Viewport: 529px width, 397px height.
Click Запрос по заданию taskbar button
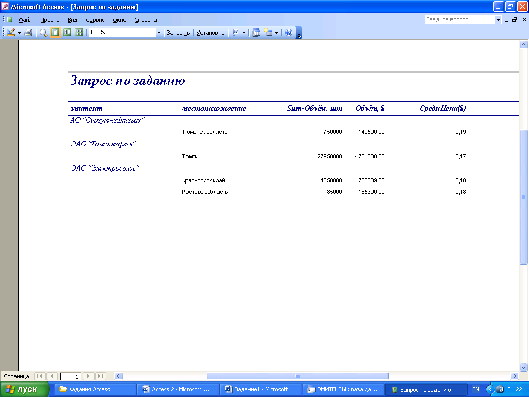426,390
